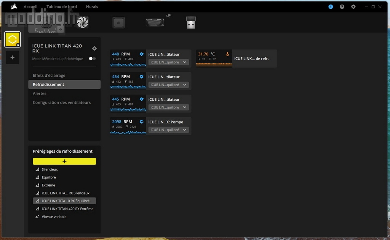Image resolution: width=390 pixels, height=240 pixels.
Task: Click gear icon on 445 RPM fan tile
Action: (x=142, y=99)
